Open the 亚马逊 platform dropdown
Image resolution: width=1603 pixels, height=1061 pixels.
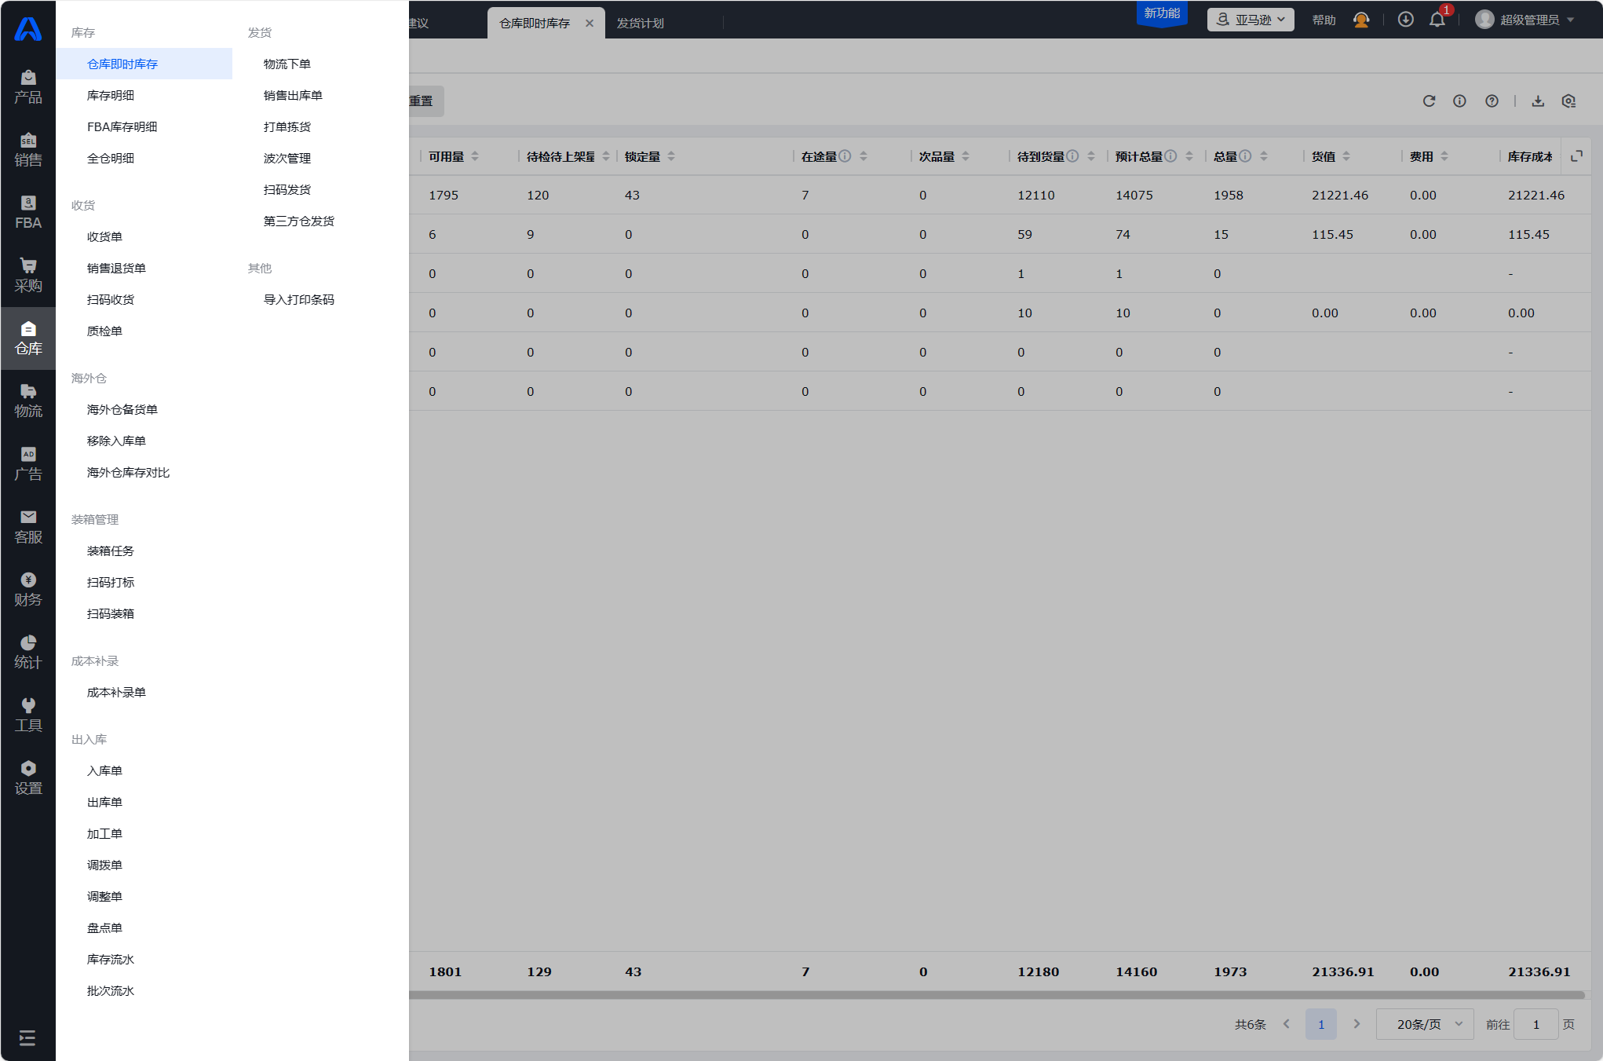point(1251,20)
